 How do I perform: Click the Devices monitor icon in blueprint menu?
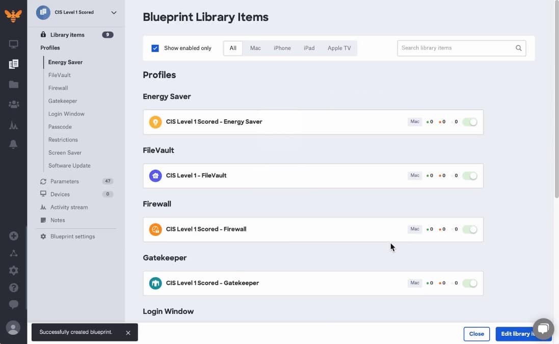coord(43,194)
